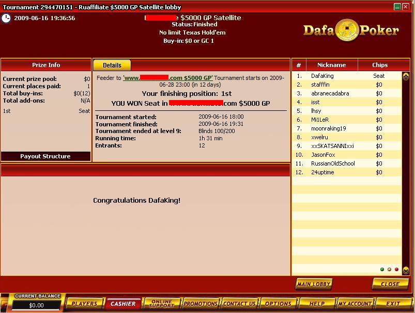Image resolution: width=415 pixels, height=313 pixels.
Task: Click the 'Total buy-ins:' label
Action: click(23, 93)
